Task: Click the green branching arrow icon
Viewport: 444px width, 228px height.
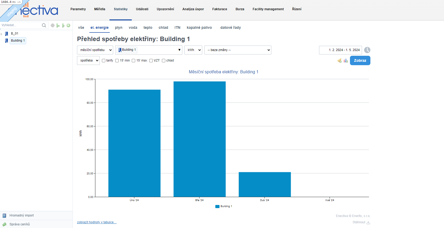Action: point(58,25)
